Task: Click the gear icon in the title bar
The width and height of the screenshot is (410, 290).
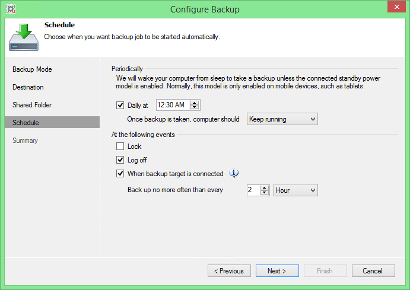Action: 11,9
